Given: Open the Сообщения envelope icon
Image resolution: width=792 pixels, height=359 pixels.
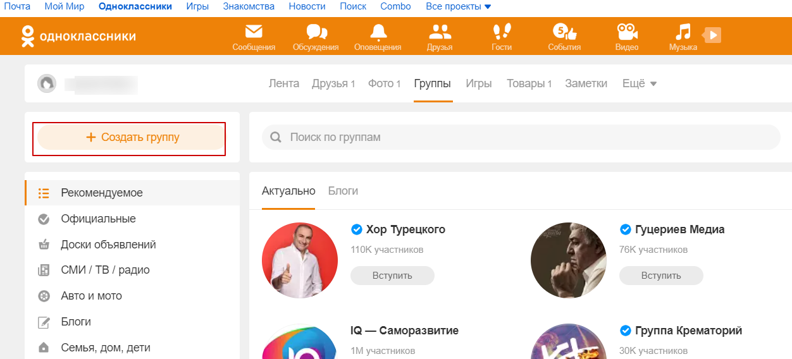Looking at the screenshot, I should [254, 32].
